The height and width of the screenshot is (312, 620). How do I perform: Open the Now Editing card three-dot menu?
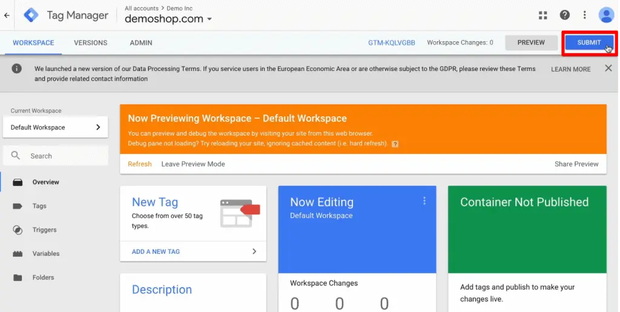[x=424, y=201]
